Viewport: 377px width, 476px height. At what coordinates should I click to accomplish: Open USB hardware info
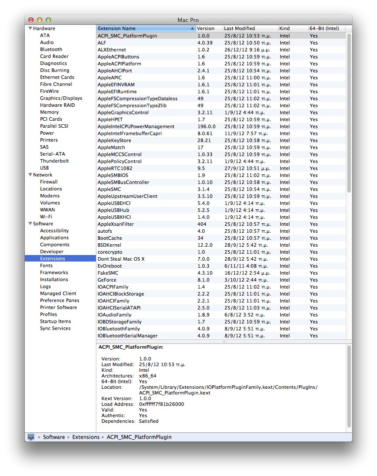(x=44, y=168)
